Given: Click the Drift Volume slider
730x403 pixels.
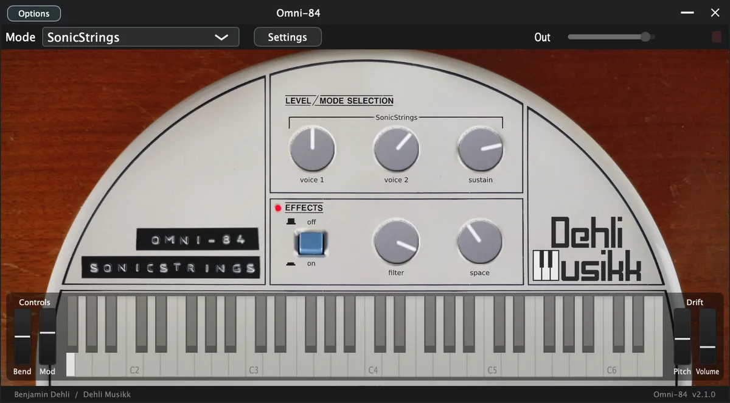Looking at the screenshot, I should click(707, 336).
